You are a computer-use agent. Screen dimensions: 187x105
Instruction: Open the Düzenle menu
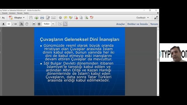pyautogui.click(x=5, y=13)
